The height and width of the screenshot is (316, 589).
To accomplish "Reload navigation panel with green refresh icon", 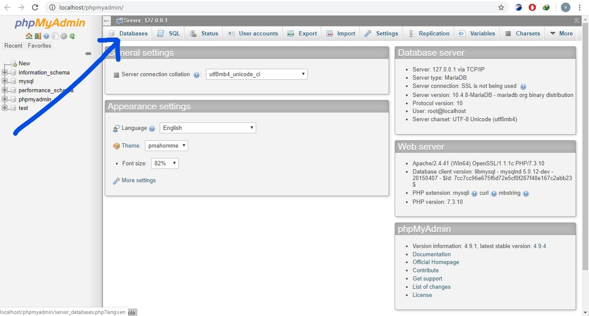I will point(72,36).
